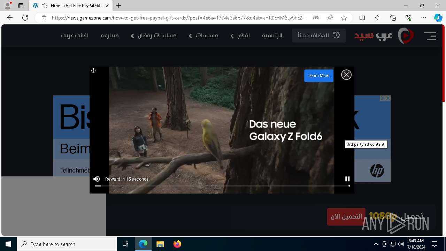Click the Galaxy Z Fold6 video ad

click(222, 130)
